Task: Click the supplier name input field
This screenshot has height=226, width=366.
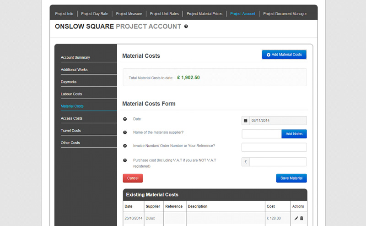Action: [x=262, y=134]
